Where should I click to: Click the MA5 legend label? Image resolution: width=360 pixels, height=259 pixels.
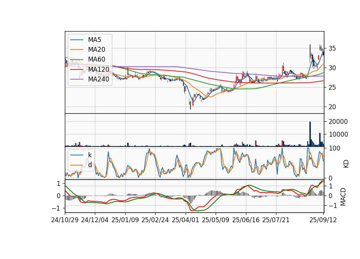[x=94, y=40]
